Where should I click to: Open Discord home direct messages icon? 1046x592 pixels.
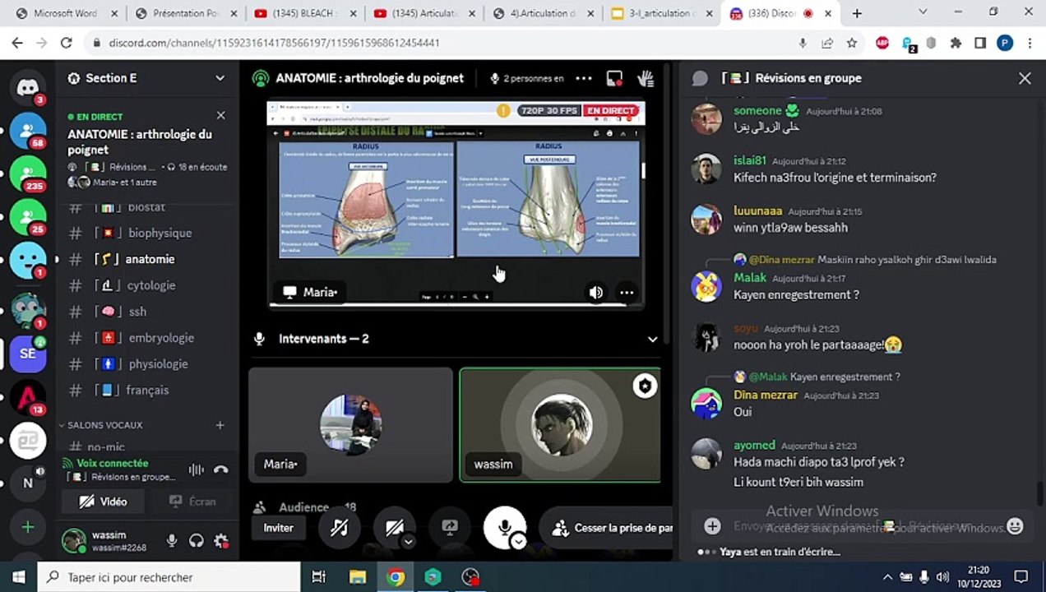(28, 87)
